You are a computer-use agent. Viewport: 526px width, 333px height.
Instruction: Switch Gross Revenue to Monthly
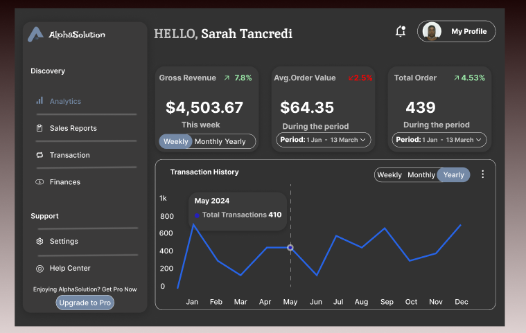pyautogui.click(x=209, y=142)
